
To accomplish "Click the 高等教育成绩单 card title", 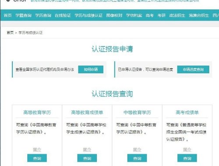I will pos(87,112).
